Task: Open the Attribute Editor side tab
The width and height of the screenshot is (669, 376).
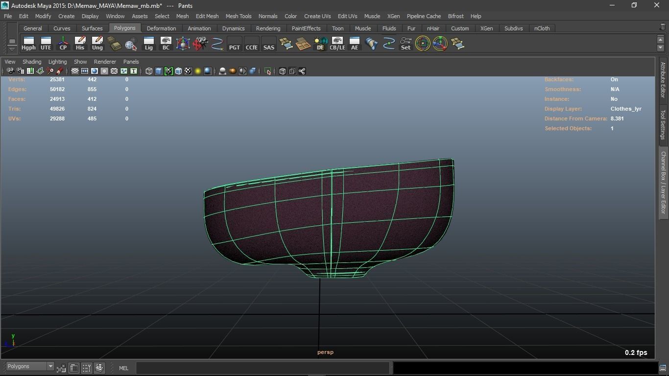Action: point(663,80)
